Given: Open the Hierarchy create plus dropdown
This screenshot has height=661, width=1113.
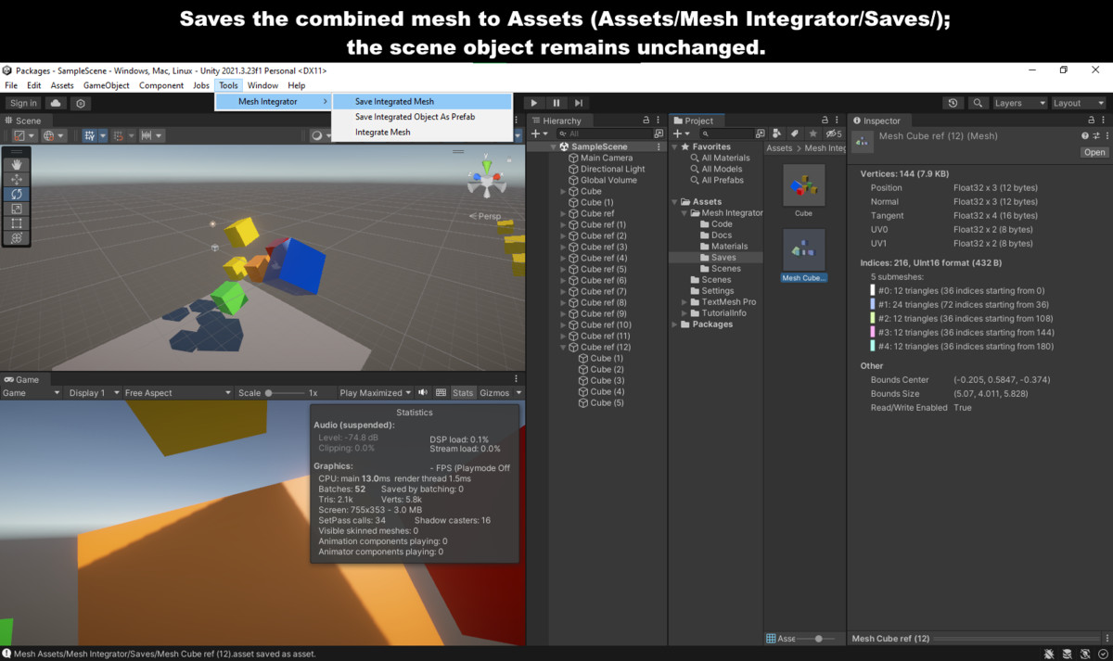Looking at the screenshot, I should click(x=539, y=133).
